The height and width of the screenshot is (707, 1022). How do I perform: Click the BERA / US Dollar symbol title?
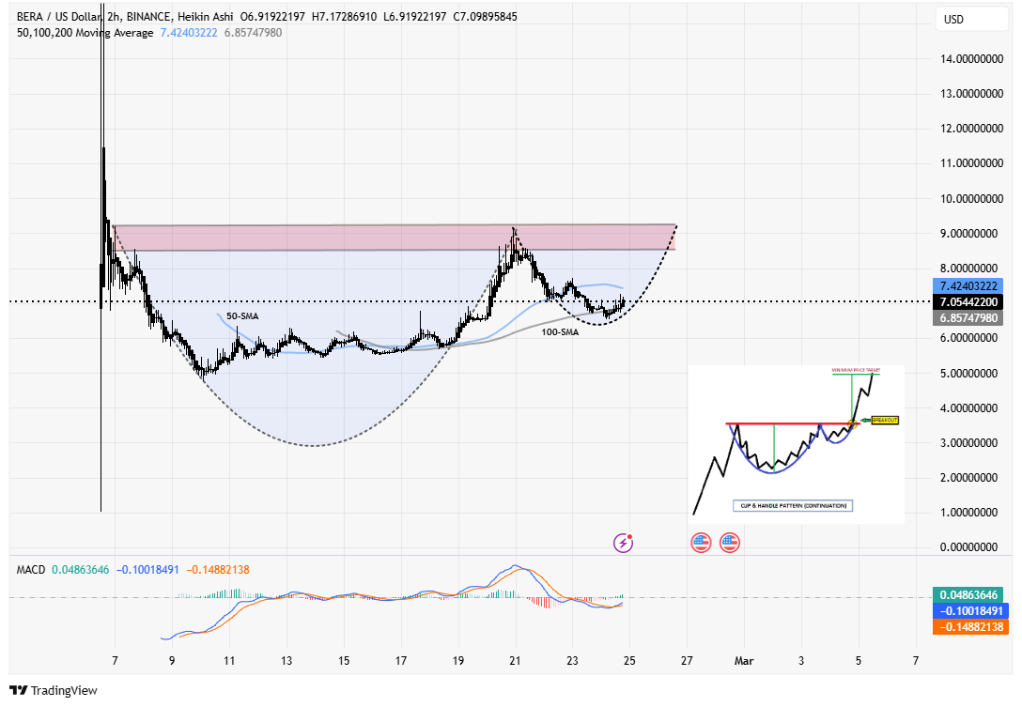pyautogui.click(x=60, y=16)
